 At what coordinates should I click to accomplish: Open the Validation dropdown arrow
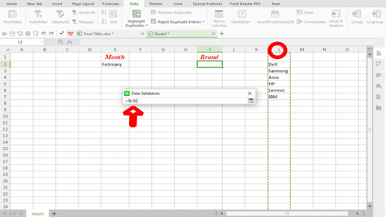pyautogui.click(x=252, y=22)
